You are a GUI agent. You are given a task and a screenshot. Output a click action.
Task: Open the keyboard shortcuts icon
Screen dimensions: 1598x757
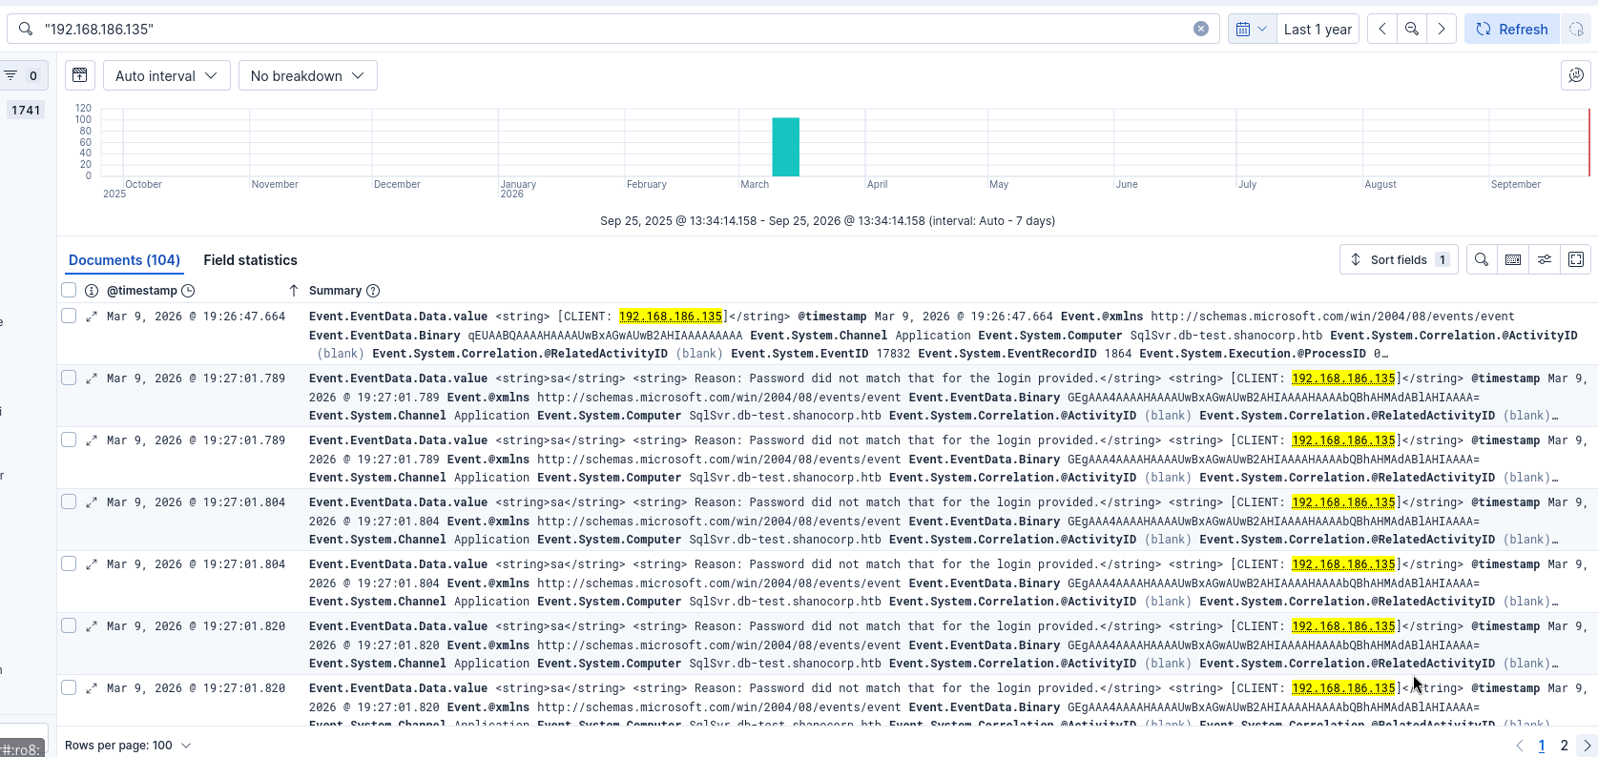tap(1513, 259)
